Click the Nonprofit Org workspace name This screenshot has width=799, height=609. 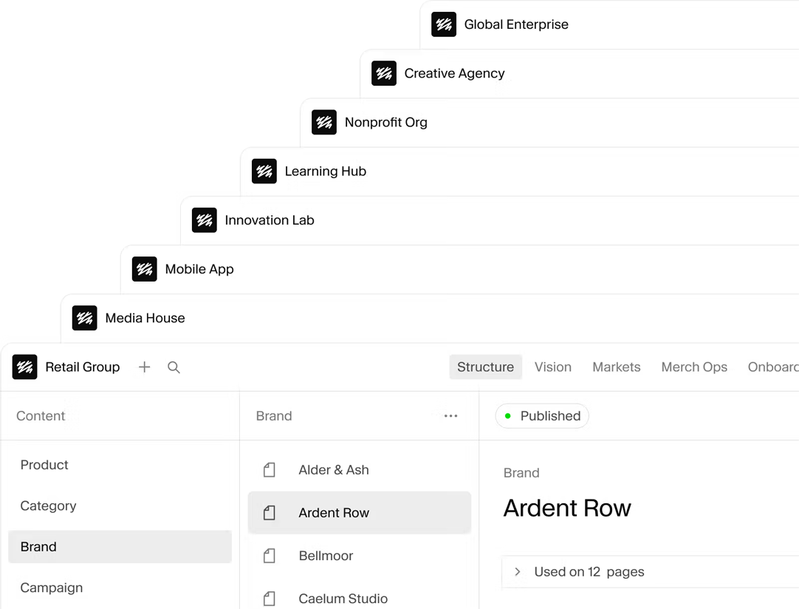pos(386,123)
